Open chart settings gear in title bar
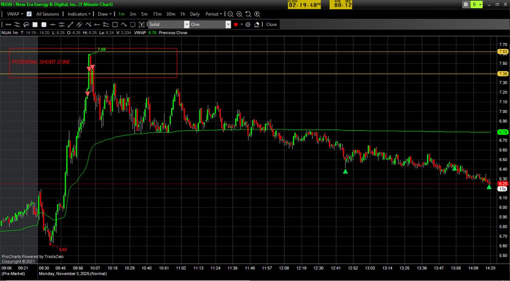510x281 pixels. [465, 4]
